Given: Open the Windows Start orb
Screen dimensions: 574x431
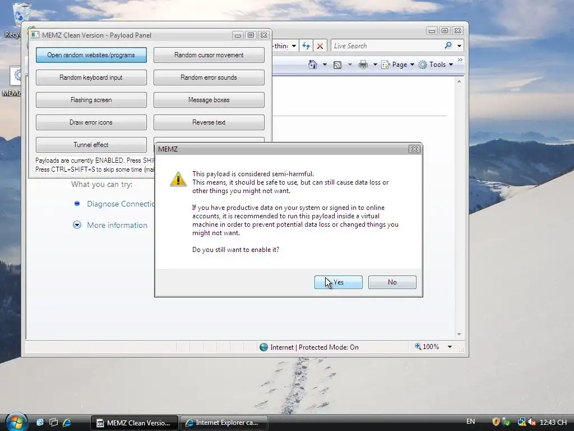Looking at the screenshot, I should [x=16, y=422].
